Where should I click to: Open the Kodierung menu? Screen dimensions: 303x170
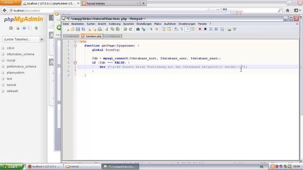115,24
